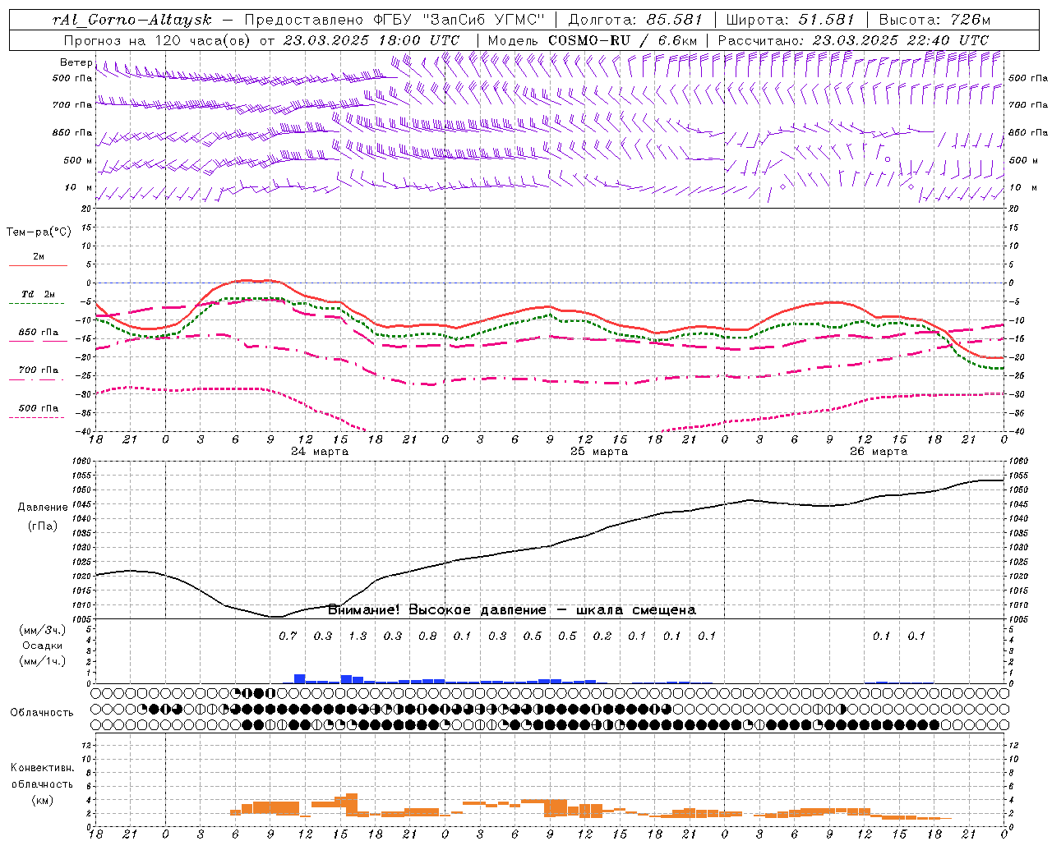Click the 26 марта date label
The image size is (1052, 841).
(x=879, y=452)
